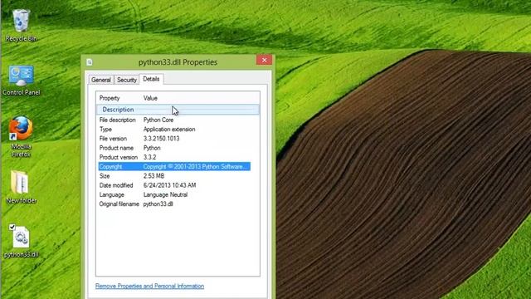Switch to the Security tab
The height and width of the screenshot is (299, 531).
point(127,80)
